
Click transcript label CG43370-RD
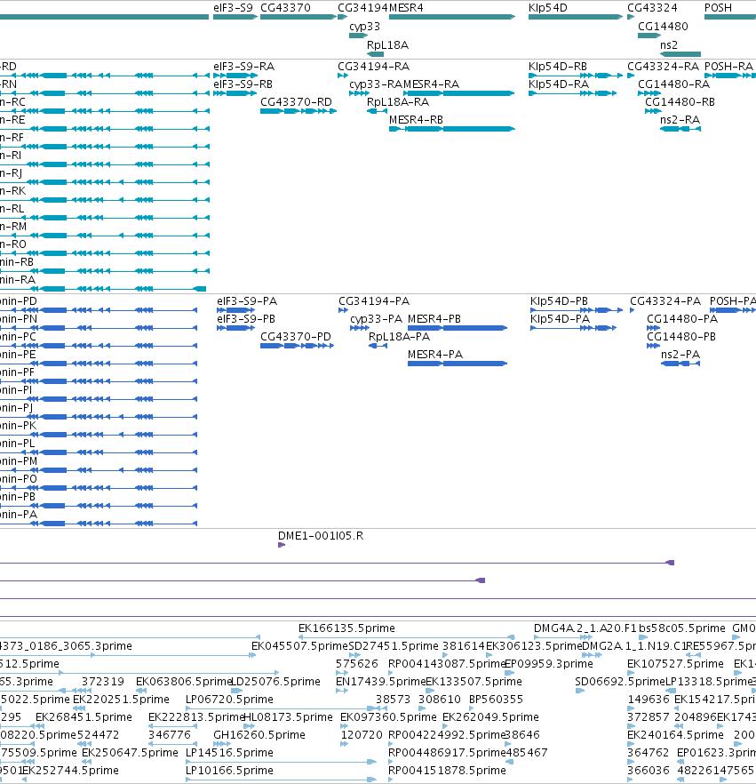(x=296, y=102)
